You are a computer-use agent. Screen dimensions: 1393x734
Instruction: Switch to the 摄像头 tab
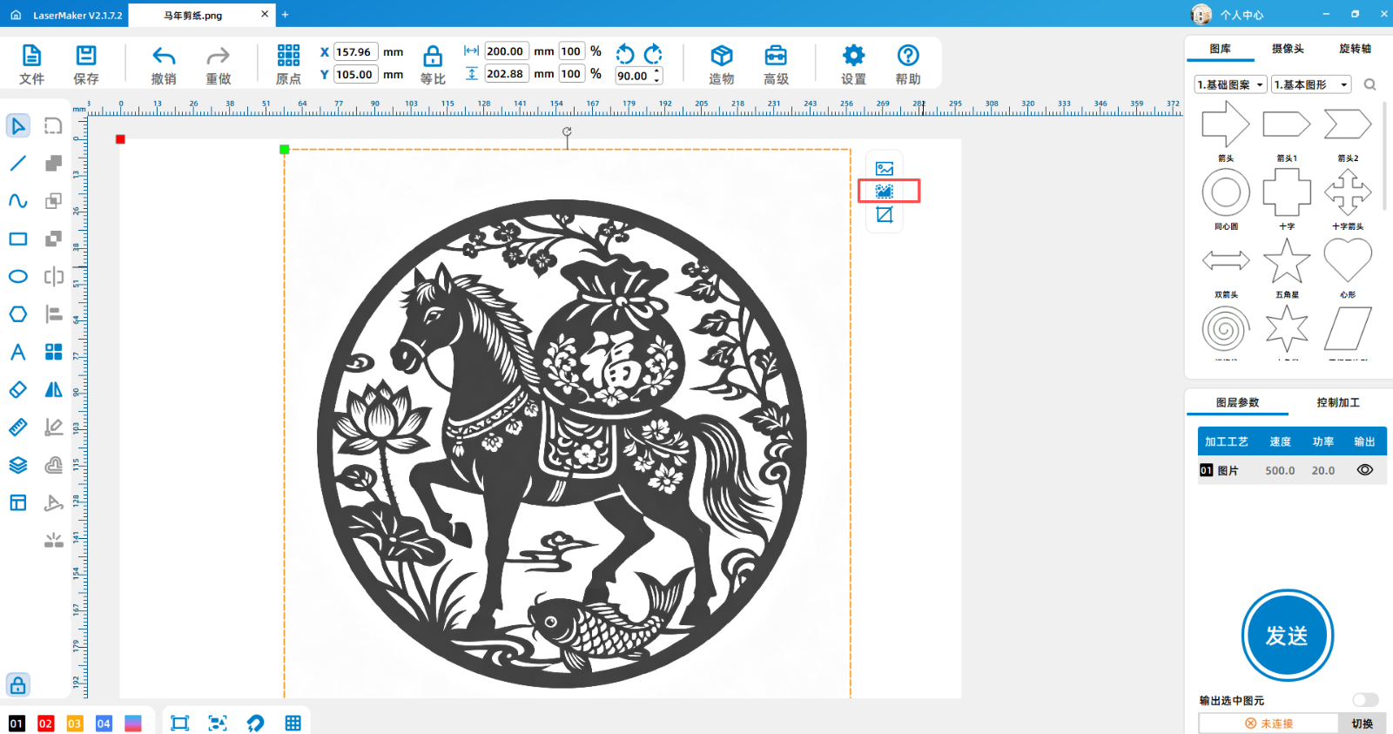point(1287,49)
